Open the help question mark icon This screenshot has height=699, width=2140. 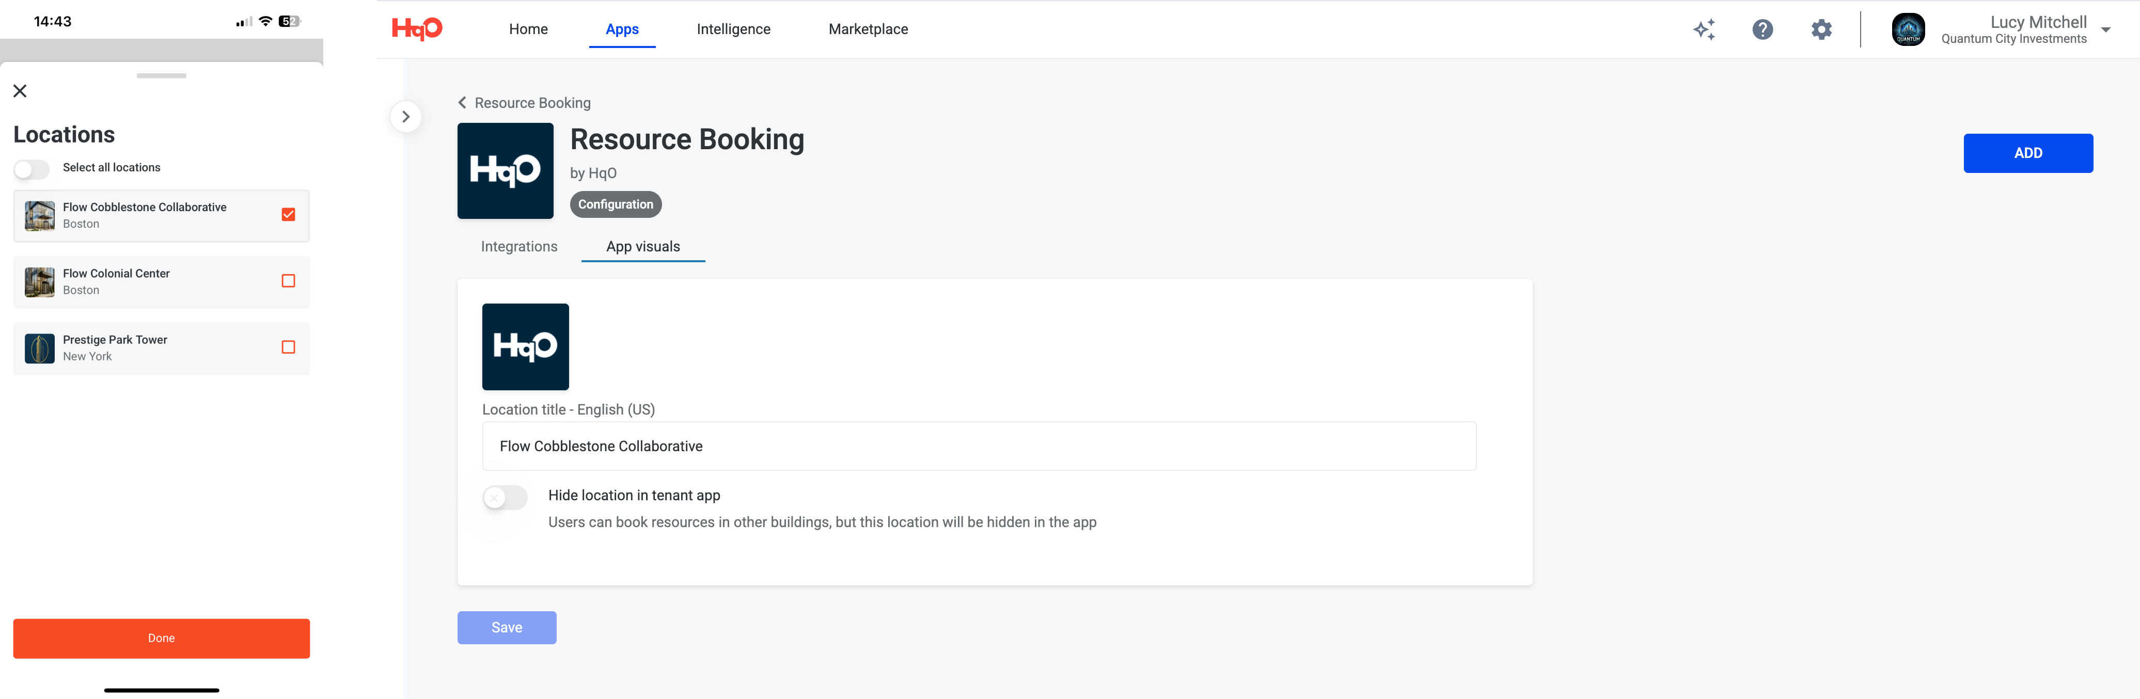tap(1762, 30)
